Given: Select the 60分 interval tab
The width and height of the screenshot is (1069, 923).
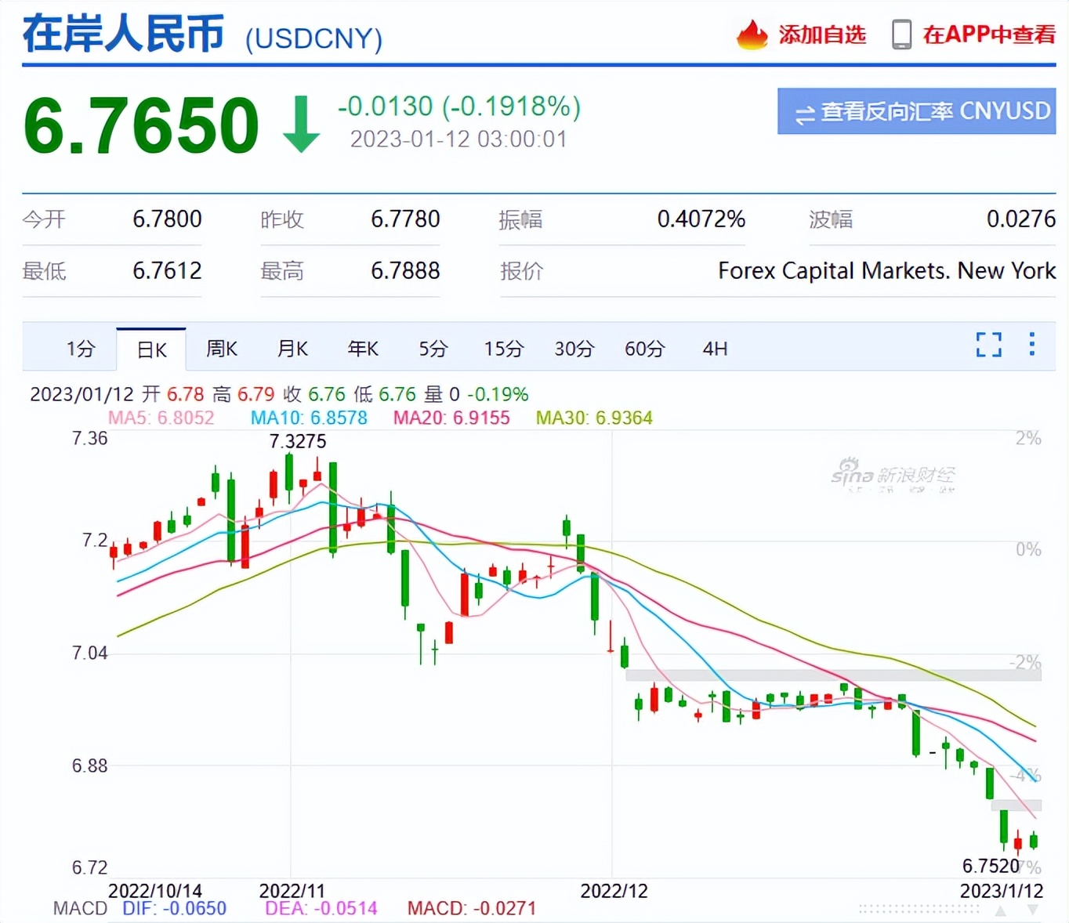Looking at the screenshot, I should click(x=644, y=349).
